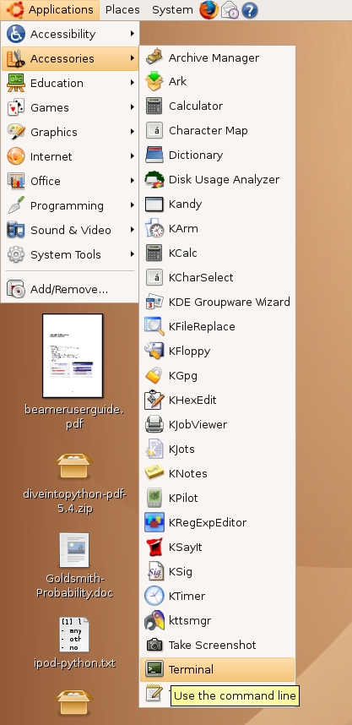The image size is (352, 725).
Task: Open the Evolution mail panel icon
Action: tap(230, 9)
